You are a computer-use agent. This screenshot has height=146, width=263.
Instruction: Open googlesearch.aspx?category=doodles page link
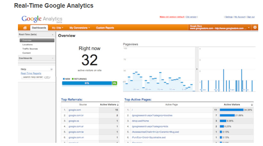click(x=152, y=116)
